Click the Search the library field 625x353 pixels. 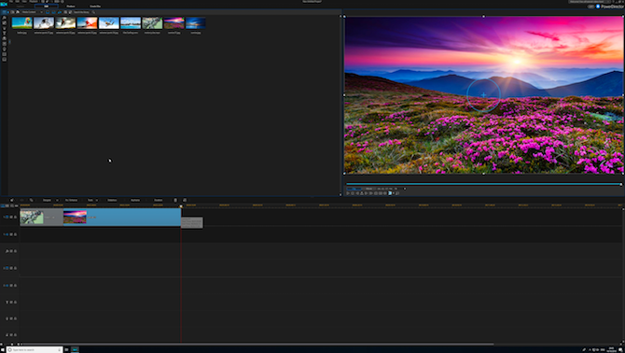click(81, 12)
